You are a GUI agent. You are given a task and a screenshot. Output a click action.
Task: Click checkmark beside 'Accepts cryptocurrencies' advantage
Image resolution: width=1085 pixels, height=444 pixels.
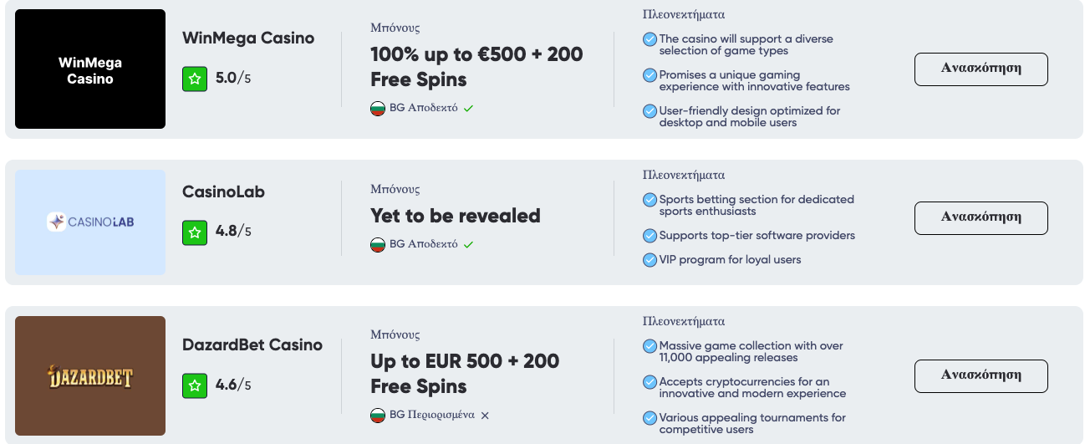click(x=649, y=382)
